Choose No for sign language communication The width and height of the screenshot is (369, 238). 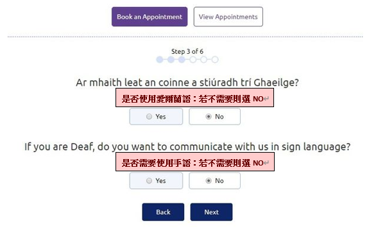pos(214,181)
